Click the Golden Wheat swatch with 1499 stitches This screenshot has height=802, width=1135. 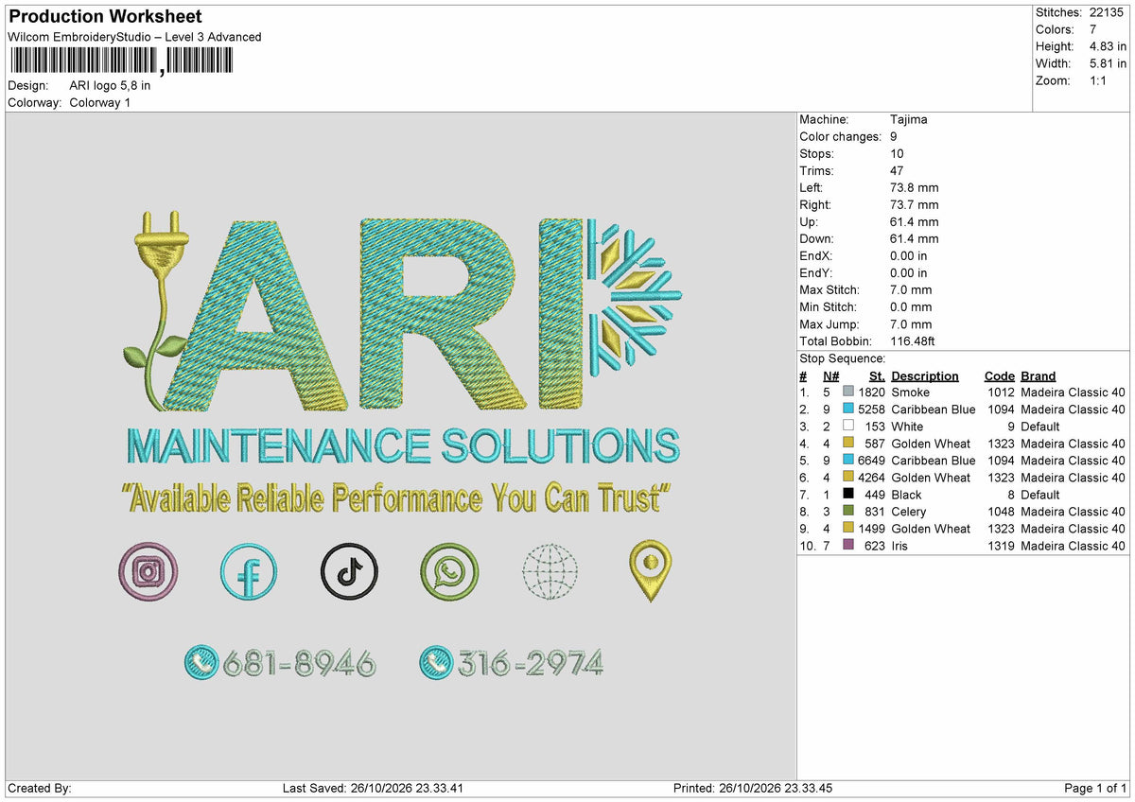[848, 529]
